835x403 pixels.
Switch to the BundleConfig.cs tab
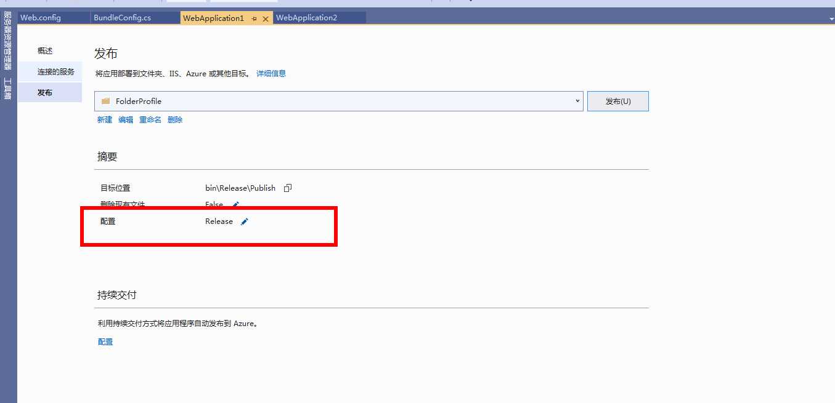122,18
